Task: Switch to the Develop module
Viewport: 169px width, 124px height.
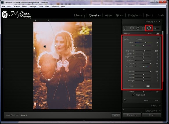Action: point(95,15)
